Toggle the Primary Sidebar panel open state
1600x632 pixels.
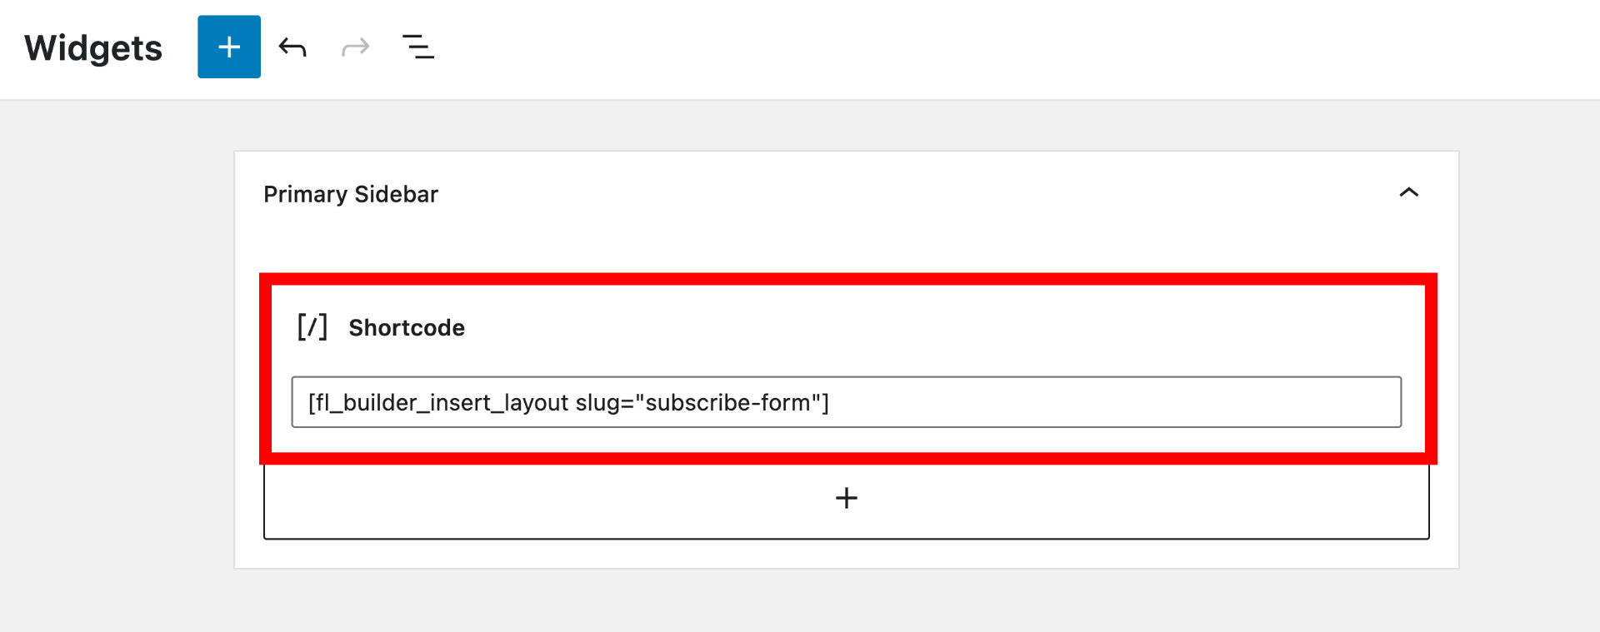[1409, 192]
